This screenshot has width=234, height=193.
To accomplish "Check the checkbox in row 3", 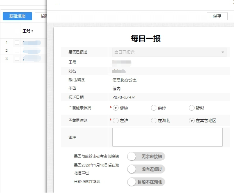I will click(17, 59).
